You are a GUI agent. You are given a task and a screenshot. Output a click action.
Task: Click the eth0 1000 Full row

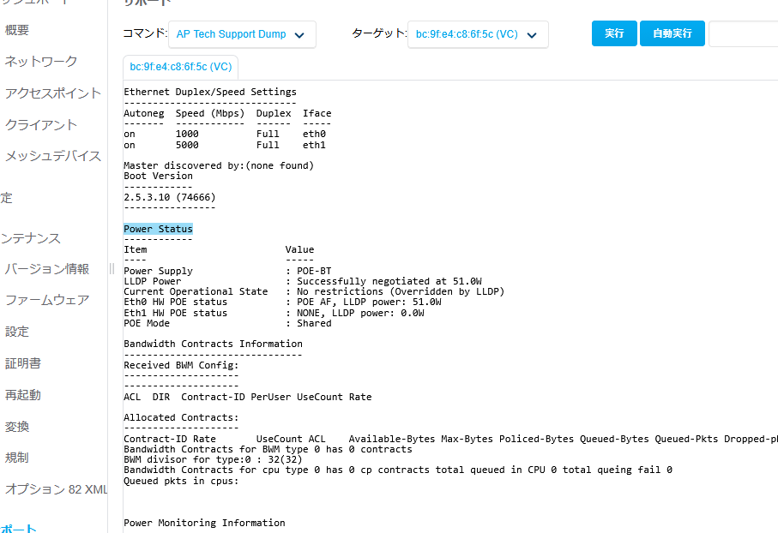[225, 134]
